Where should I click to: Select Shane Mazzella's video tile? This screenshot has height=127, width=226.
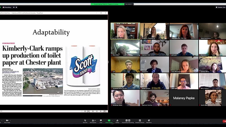pyautogui.click(x=184, y=31)
